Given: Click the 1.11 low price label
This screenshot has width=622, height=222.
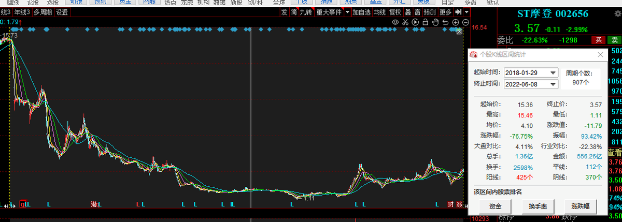Looking at the screenshot, I should tap(309, 198).
